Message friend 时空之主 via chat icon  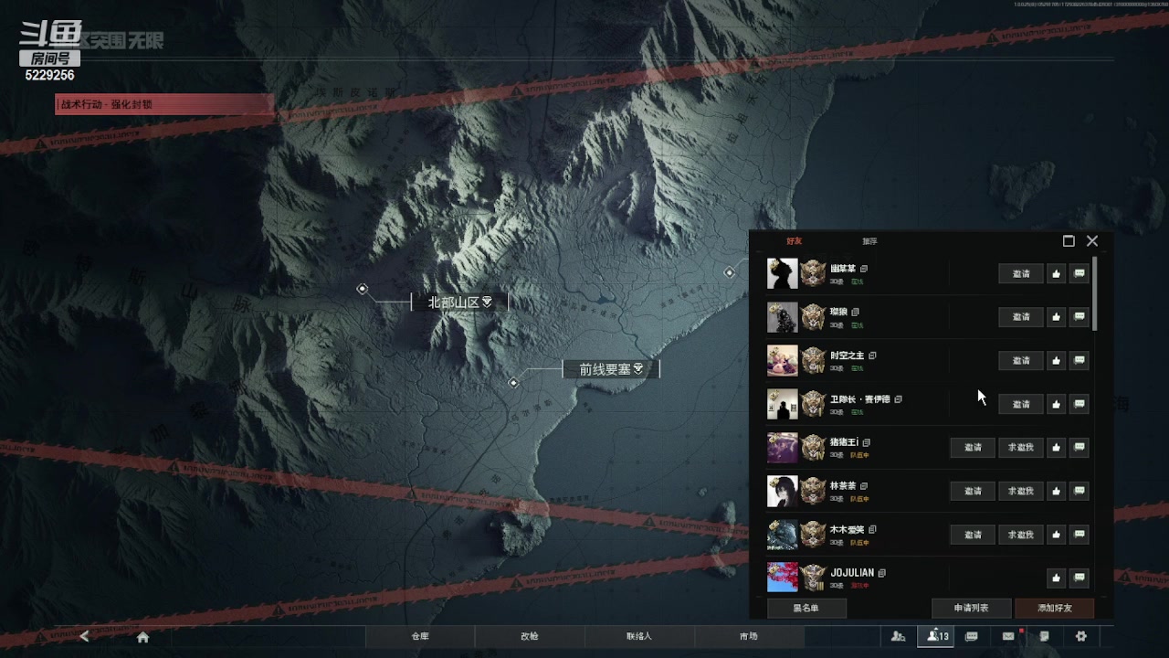pos(1079,360)
